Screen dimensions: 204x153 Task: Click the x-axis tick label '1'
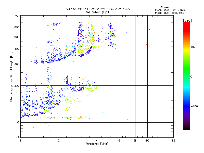tap(20, 141)
